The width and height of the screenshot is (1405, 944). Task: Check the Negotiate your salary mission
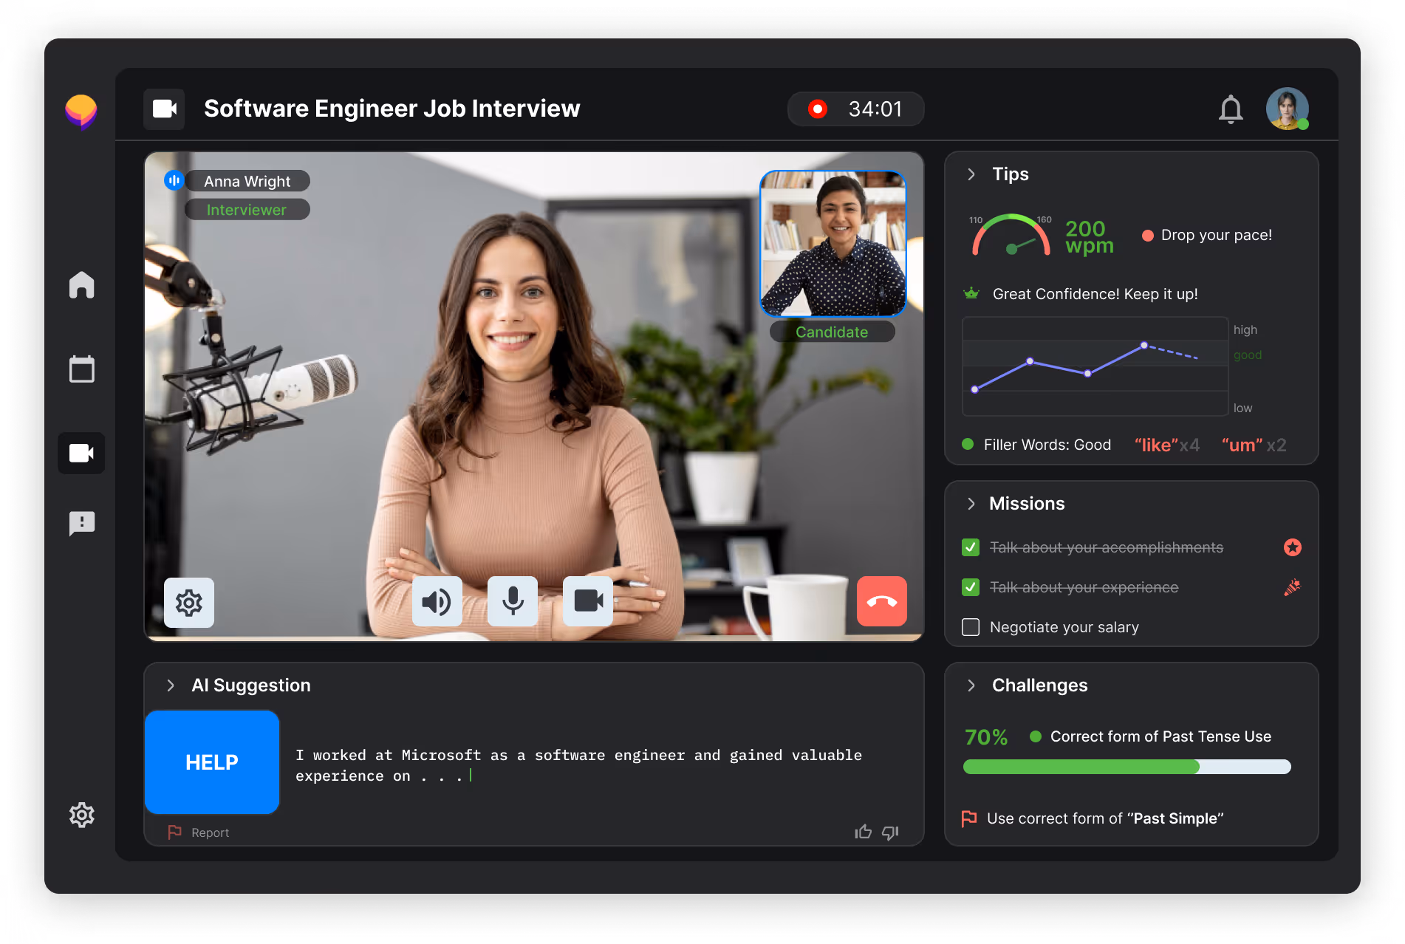(971, 627)
